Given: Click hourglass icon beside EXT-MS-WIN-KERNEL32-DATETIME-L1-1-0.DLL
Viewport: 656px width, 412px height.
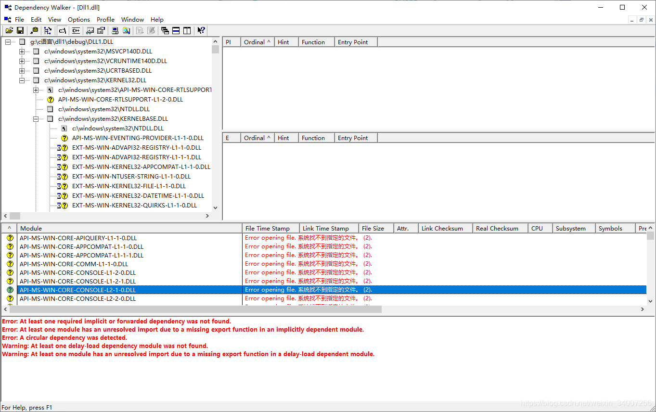Looking at the screenshot, I should click(60, 196).
